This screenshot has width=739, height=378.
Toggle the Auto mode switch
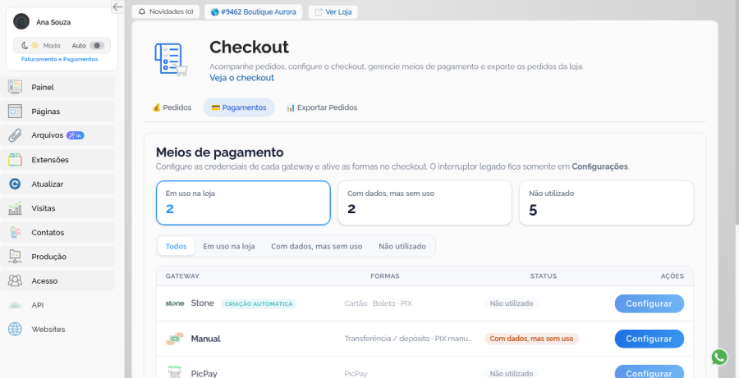coord(97,46)
